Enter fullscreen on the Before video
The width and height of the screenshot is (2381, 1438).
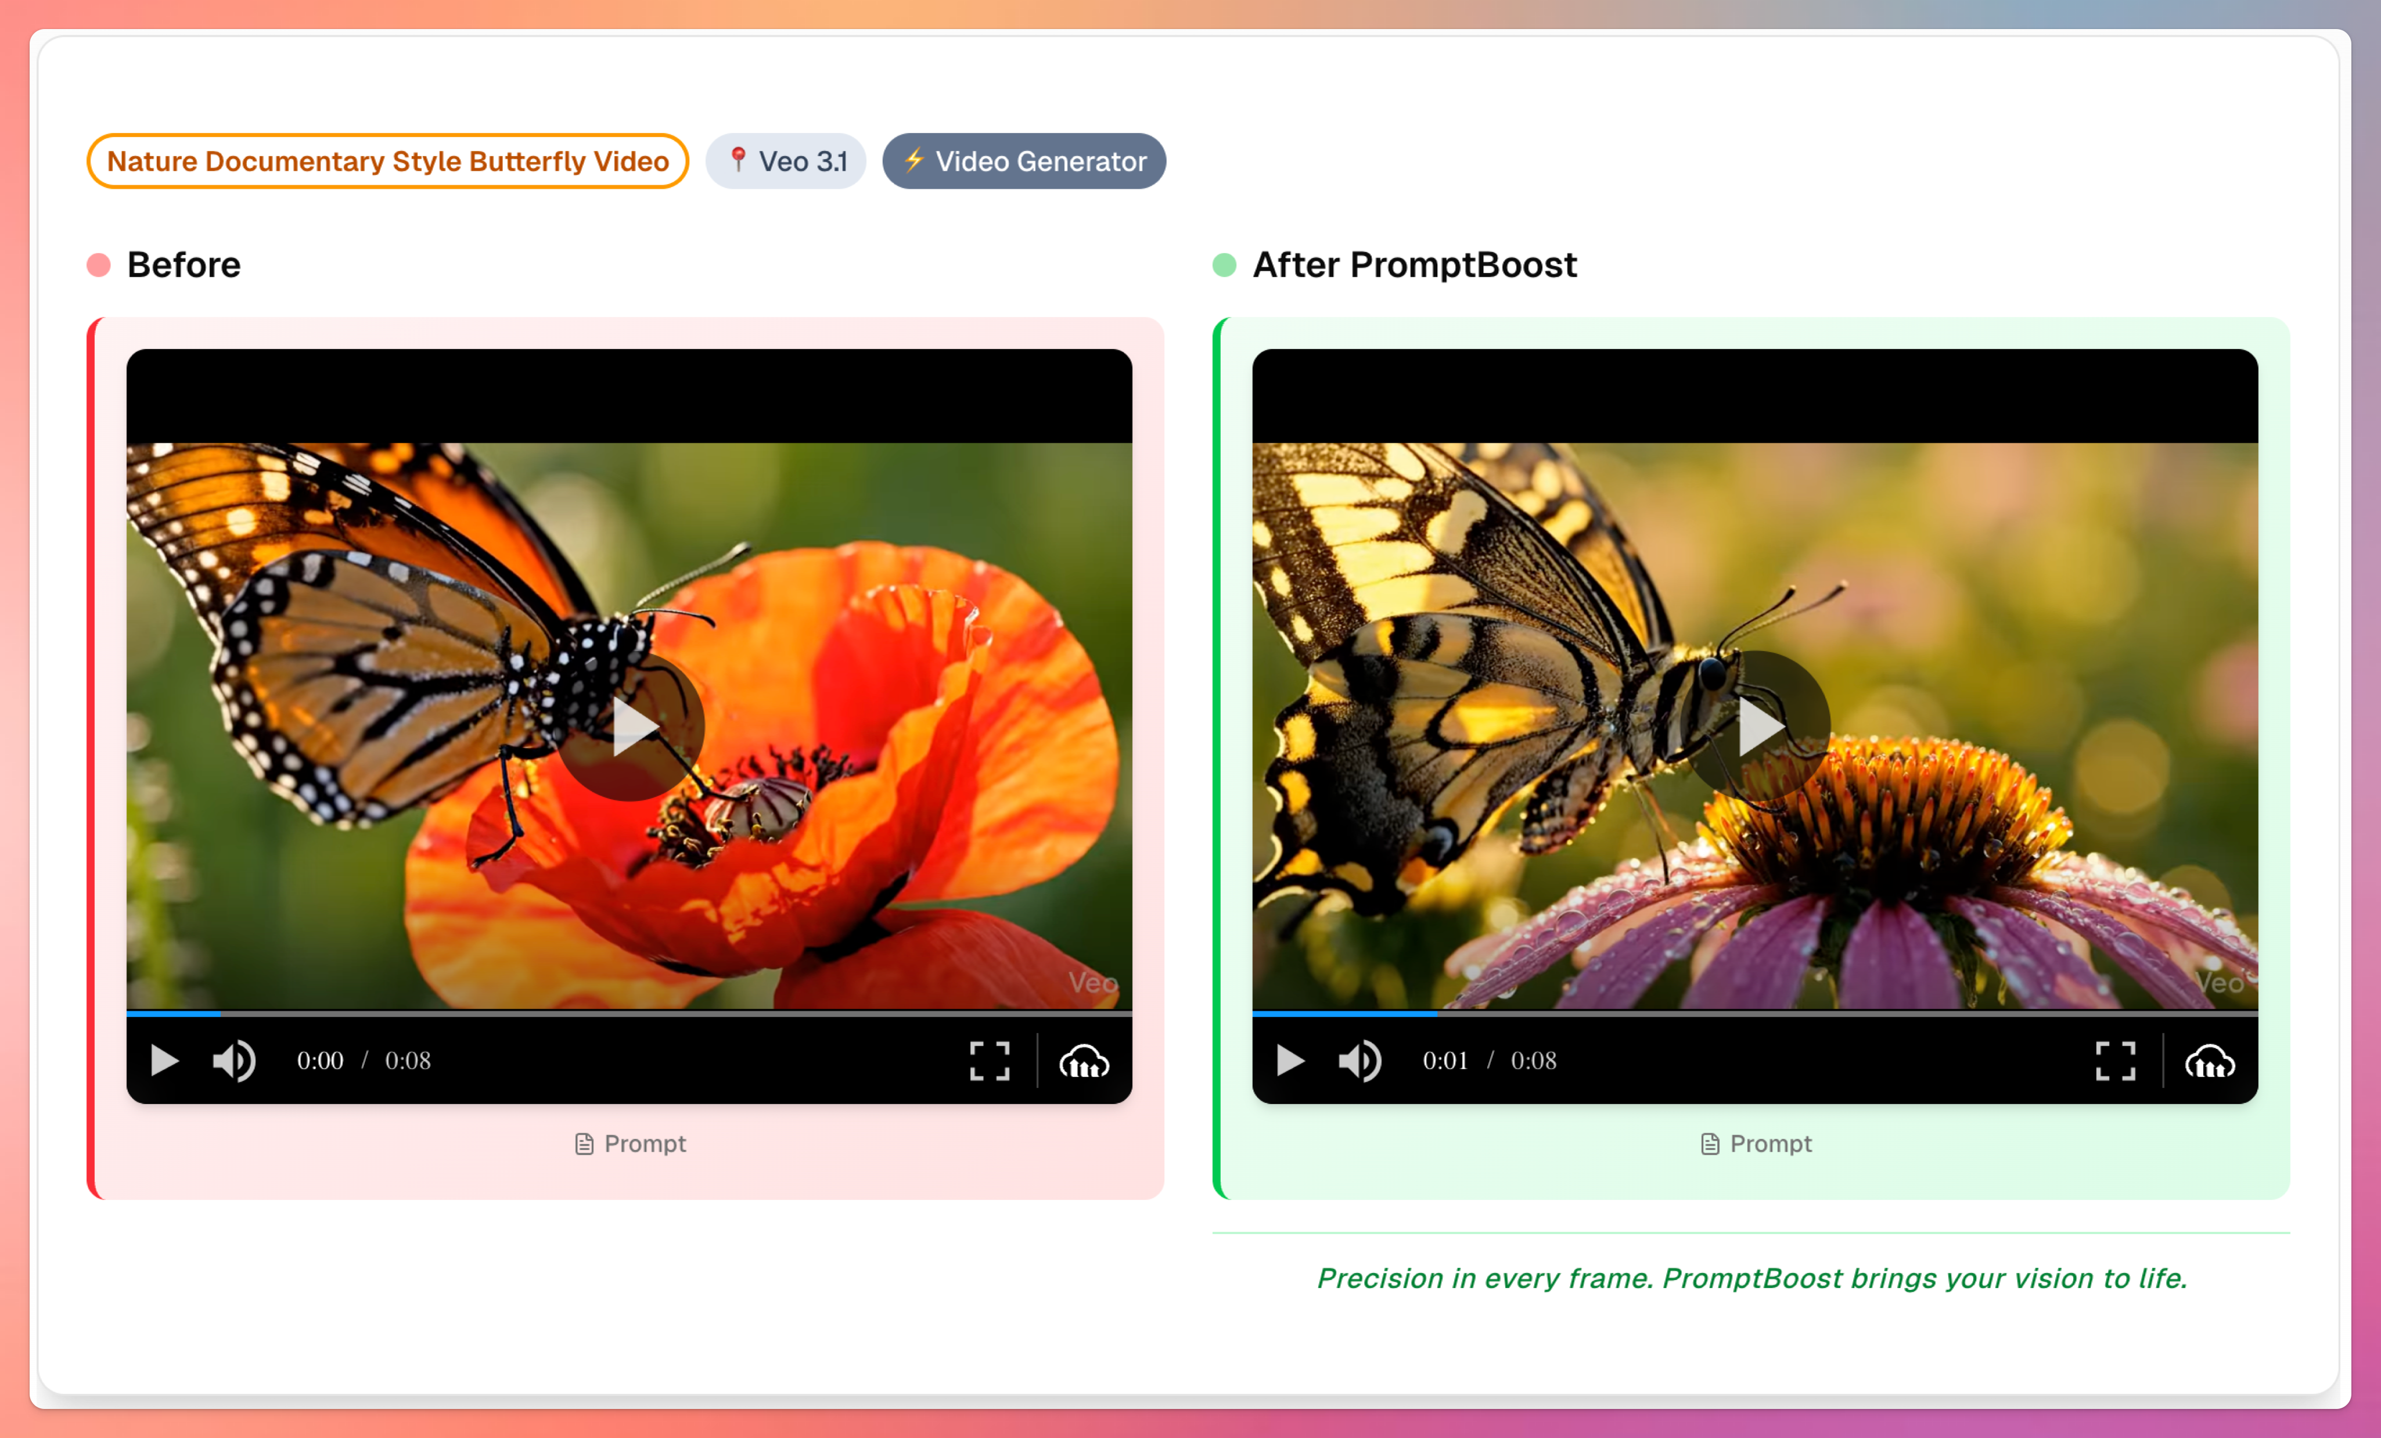[990, 1060]
